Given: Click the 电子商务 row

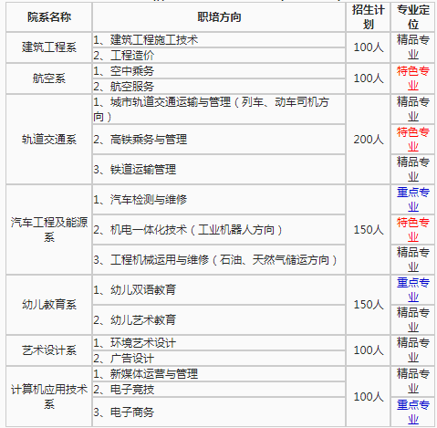Looking at the screenshot, I should (x=219, y=412).
